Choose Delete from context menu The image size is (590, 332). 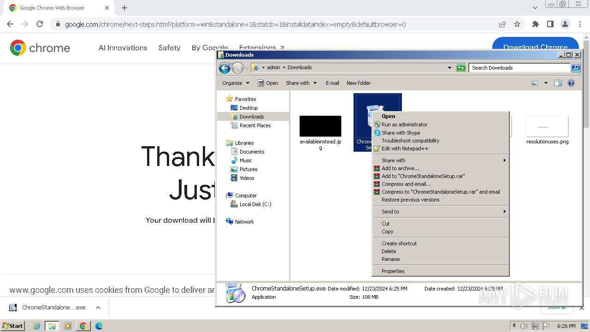[441, 251]
